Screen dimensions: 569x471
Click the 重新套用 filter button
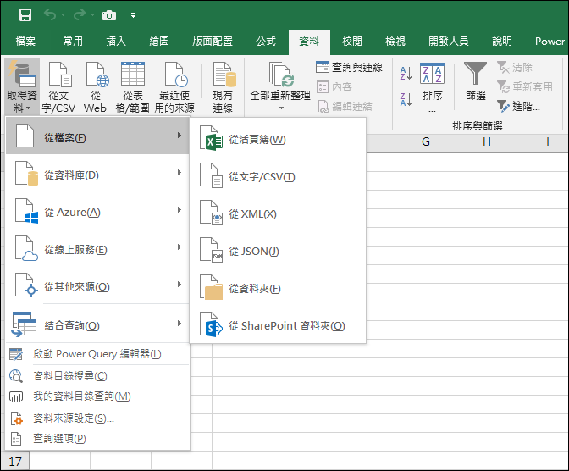click(524, 86)
